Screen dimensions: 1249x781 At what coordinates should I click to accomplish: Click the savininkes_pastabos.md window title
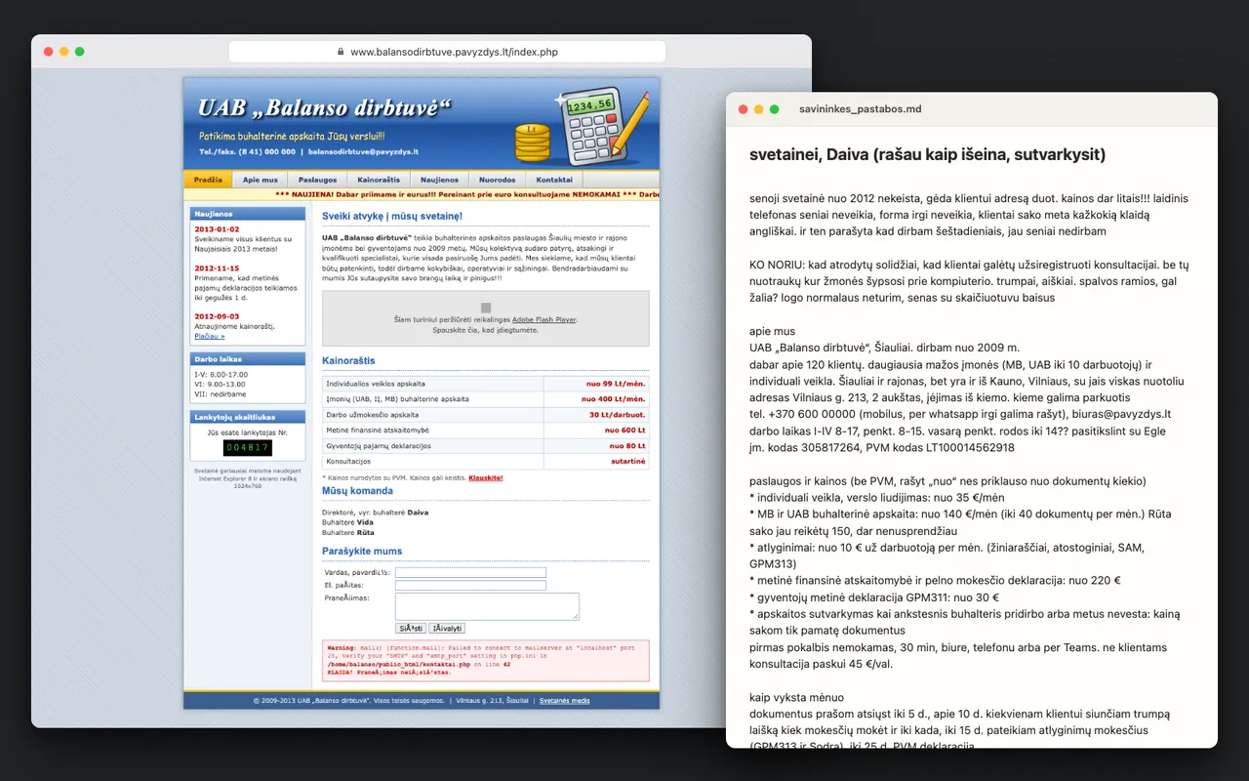pos(860,109)
